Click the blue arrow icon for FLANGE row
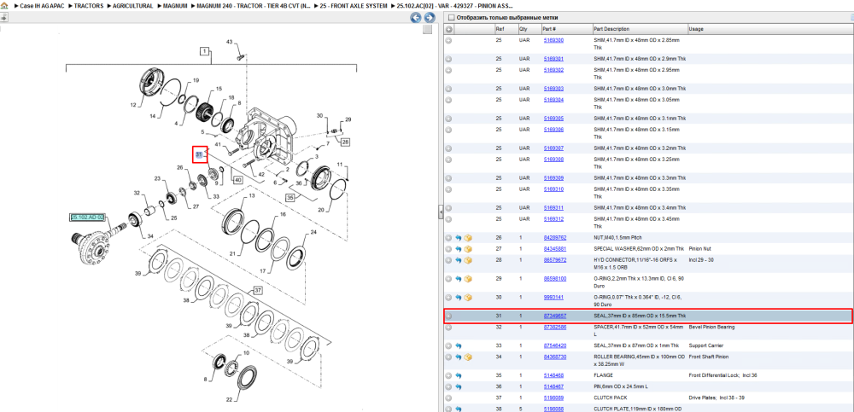 459,375
